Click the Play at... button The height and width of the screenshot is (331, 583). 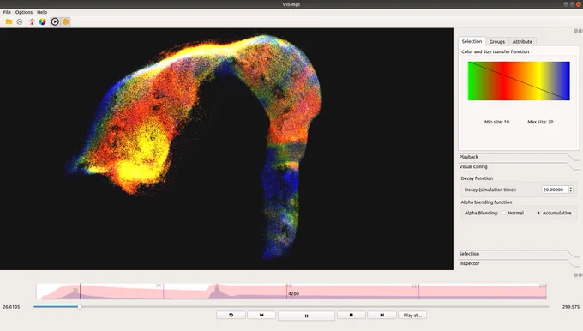pyautogui.click(x=412, y=315)
